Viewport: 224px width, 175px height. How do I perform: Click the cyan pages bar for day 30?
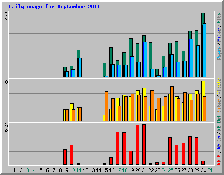(x=205, y=50)
